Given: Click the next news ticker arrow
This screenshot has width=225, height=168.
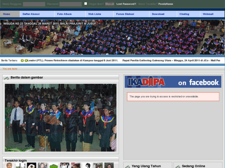Looking at the screenshot, I should (x=26, y=60).
